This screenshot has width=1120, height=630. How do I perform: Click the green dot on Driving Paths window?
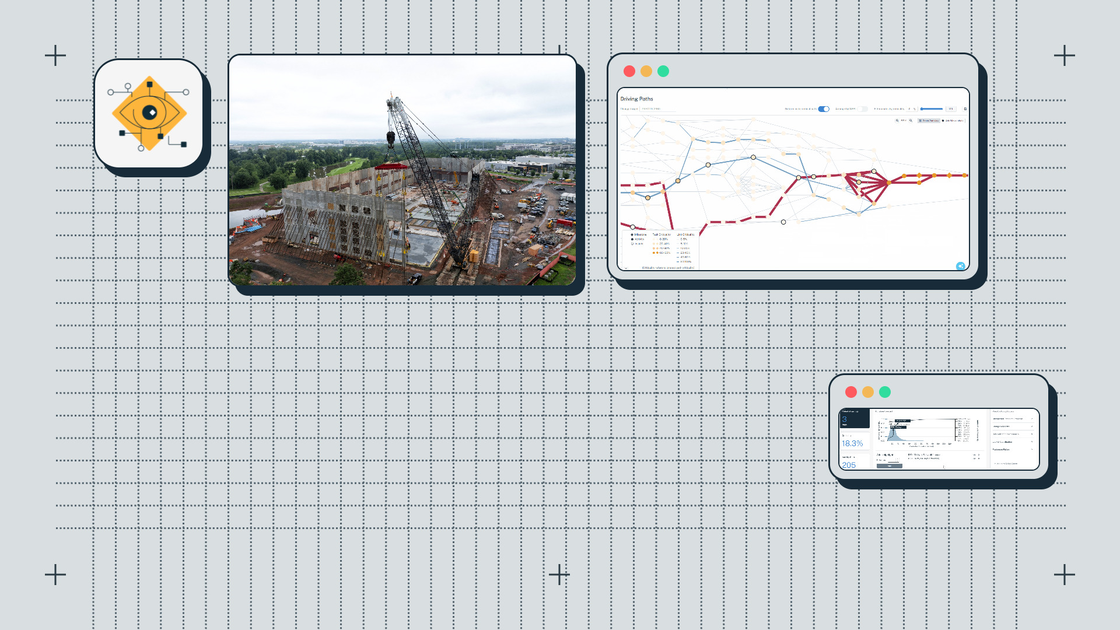pyautogui.click(x=663, y=71)
